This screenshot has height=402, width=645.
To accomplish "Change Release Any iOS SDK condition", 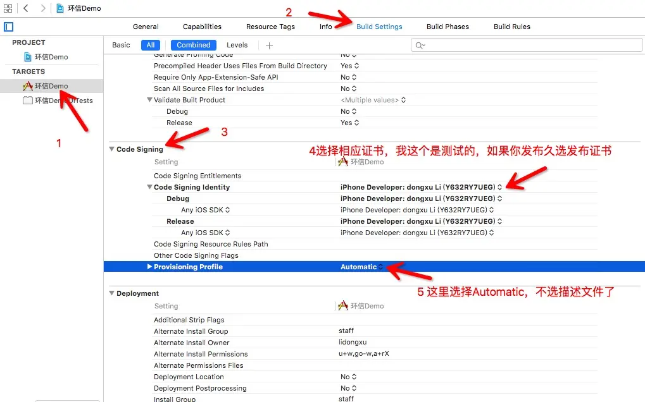I will [x=205, y=233].
